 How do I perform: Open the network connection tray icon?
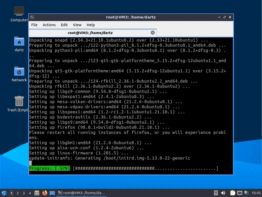(239, 193)
